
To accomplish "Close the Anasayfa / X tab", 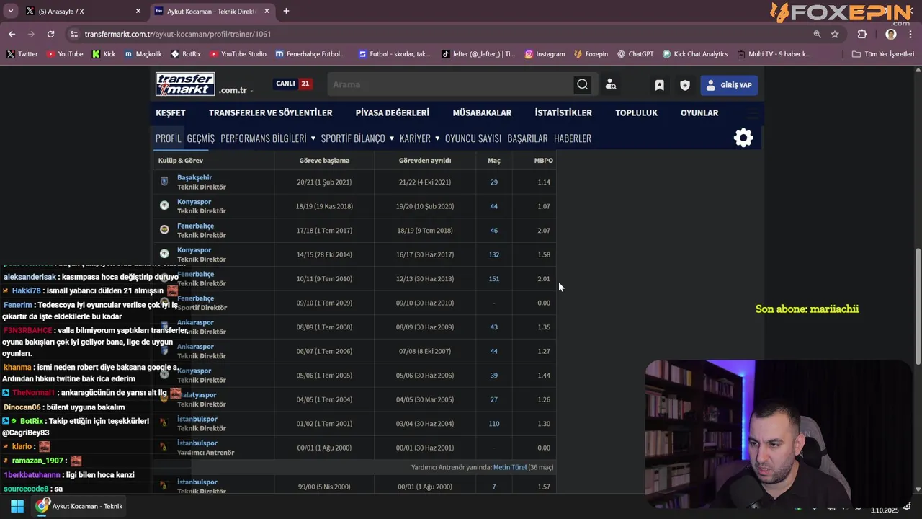I will pyautogui.click(x=138, y=11).
